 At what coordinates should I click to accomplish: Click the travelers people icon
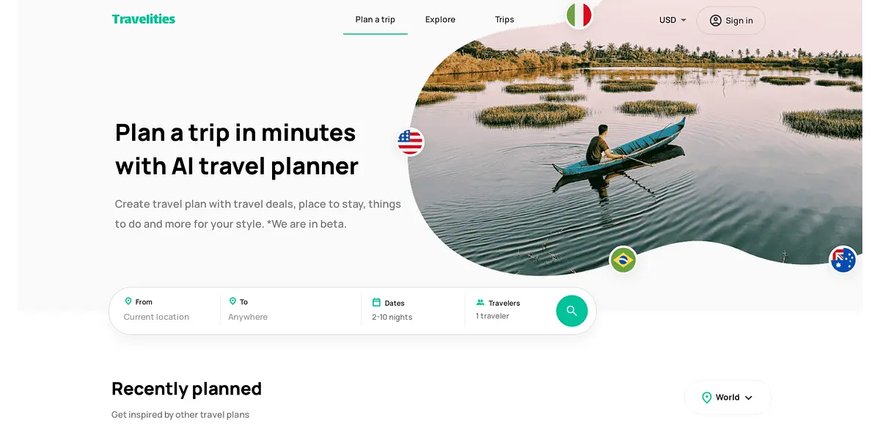click(x=480, y=302)
